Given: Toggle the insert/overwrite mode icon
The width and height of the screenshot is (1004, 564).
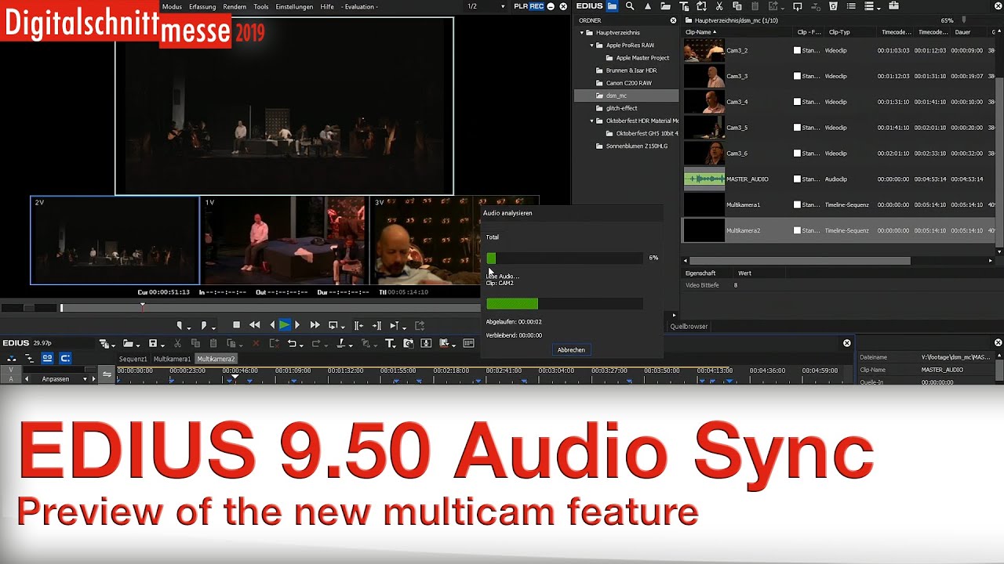Looking at the screenshot, I should click(11, 358).
